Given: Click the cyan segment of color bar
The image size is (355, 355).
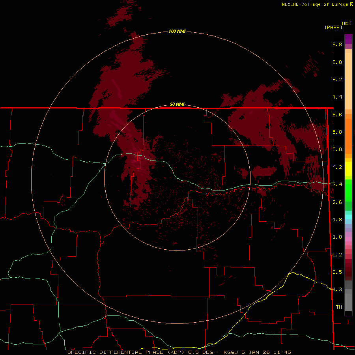Looking at the screenshot, I should coord(348,217).
